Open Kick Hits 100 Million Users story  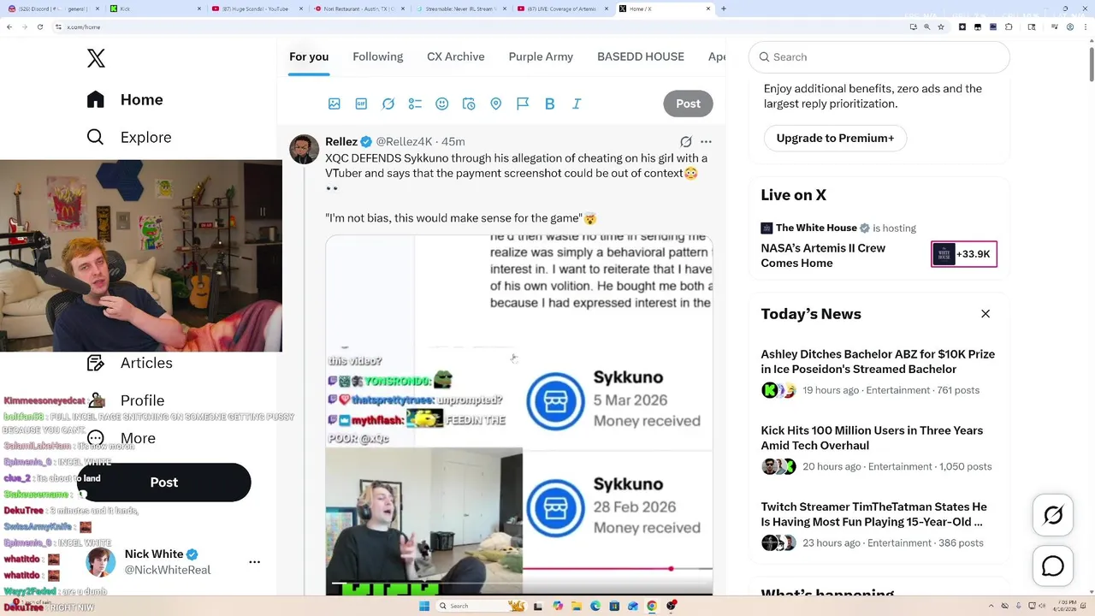(872, 437)
